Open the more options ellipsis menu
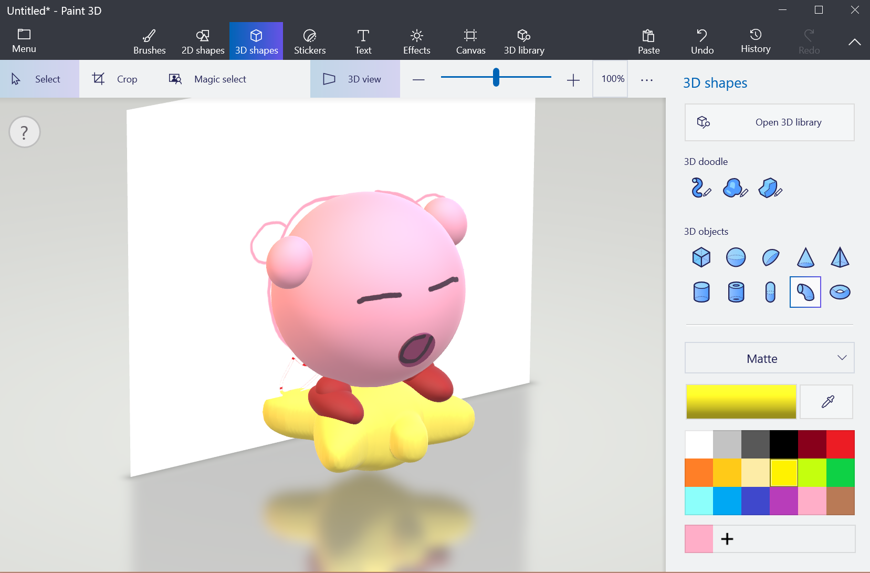The height and width of the screenshot is (573, 870). tap(647, 80)
